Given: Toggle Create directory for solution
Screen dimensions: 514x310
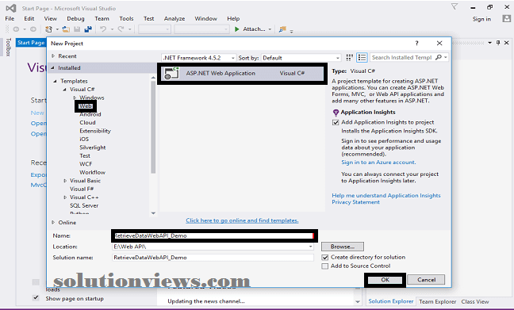Looking at the screenshot, I should click(325, 257).
